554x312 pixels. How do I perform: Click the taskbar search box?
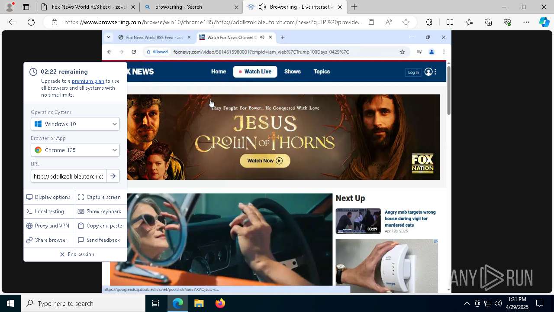(83, 303)
